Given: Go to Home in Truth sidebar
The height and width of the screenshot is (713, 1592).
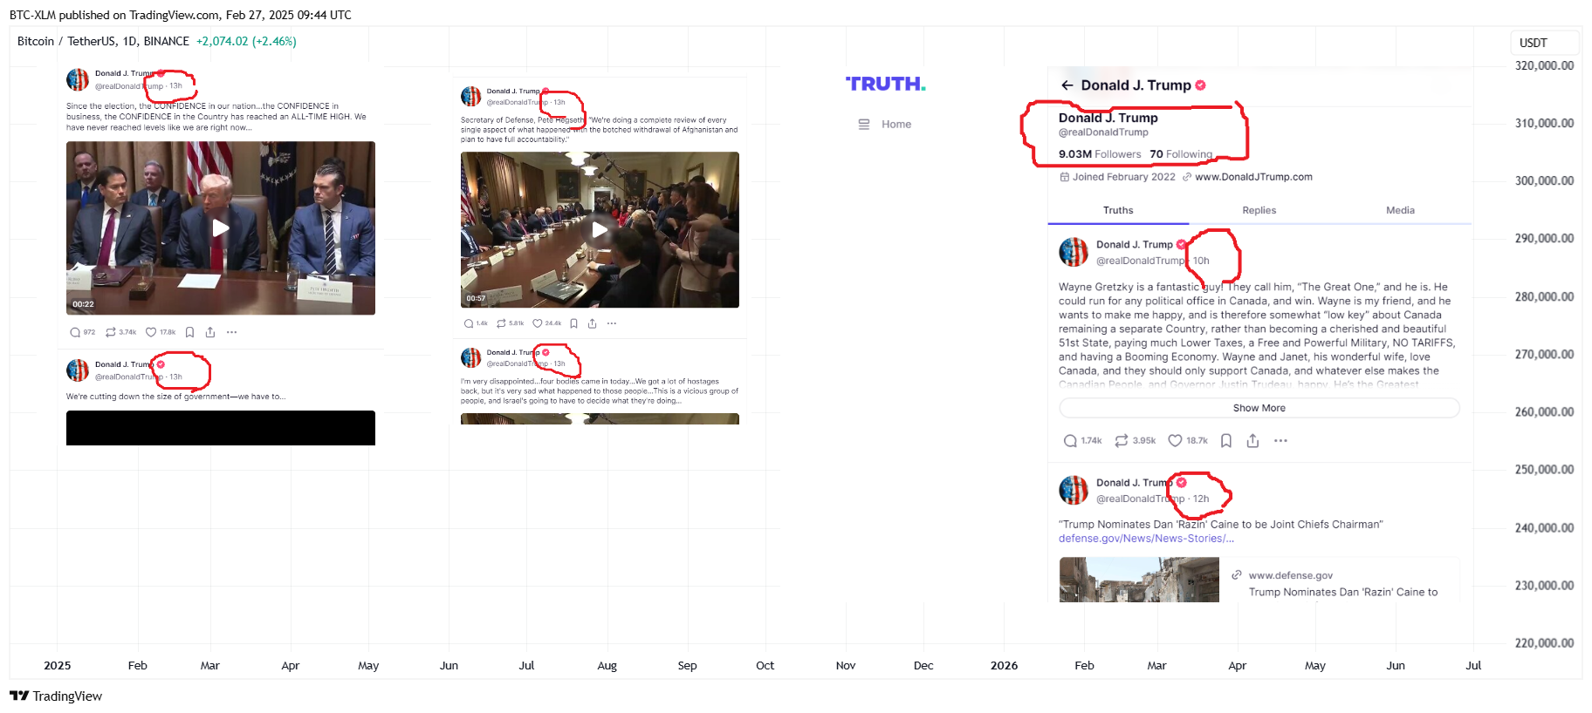Looking at the screenshot, I should point(896,125).
